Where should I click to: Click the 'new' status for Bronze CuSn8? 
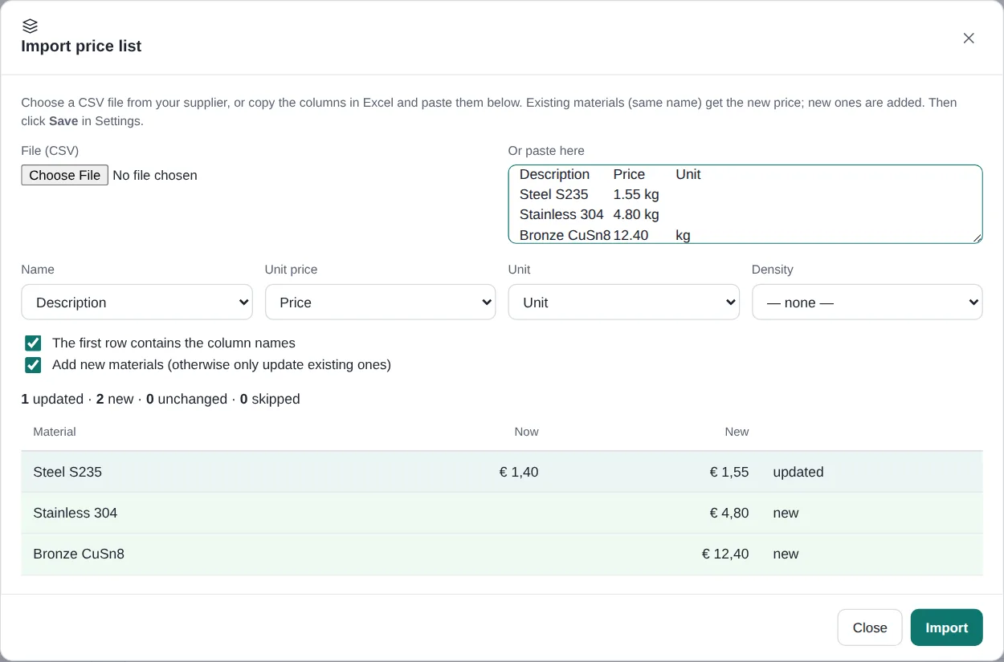(786, 554)
